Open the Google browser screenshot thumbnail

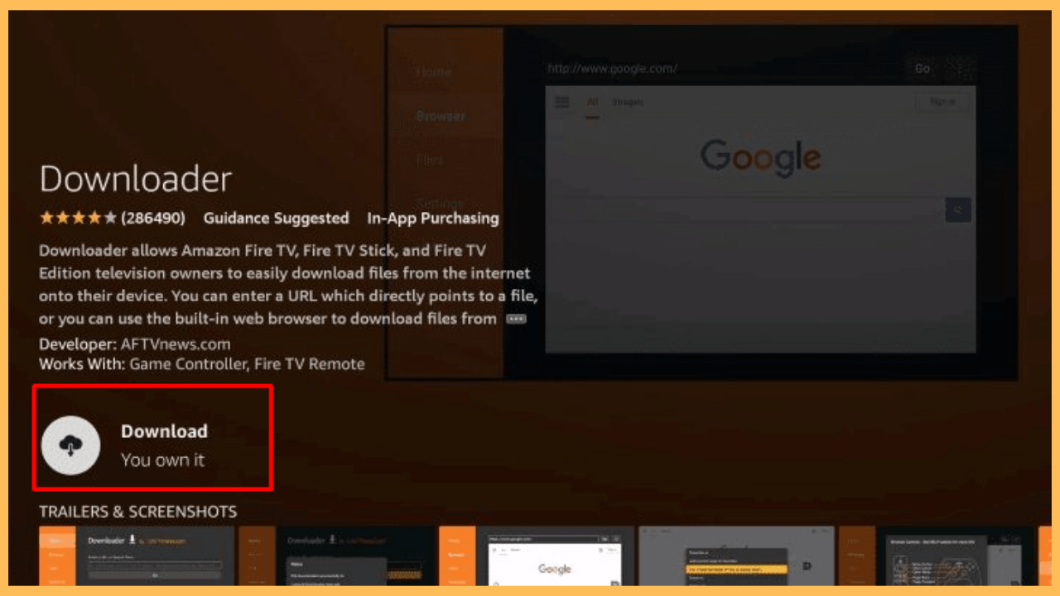[x=536, y=555]
